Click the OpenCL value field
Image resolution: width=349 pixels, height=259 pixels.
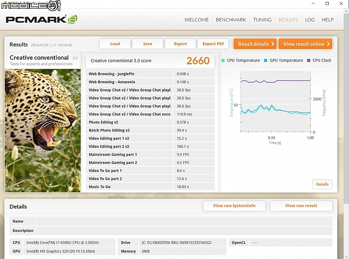(291, 243)
